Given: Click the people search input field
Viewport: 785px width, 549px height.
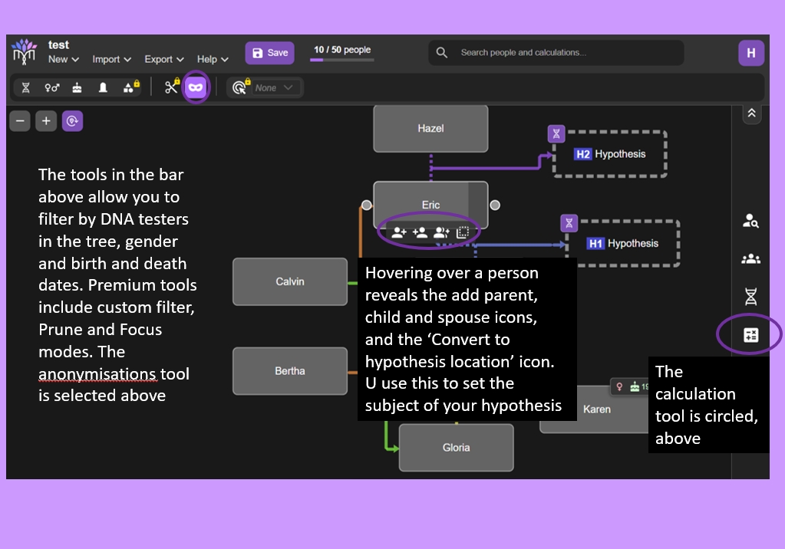Looking at the screenshot, I should (x=564, y=53).
